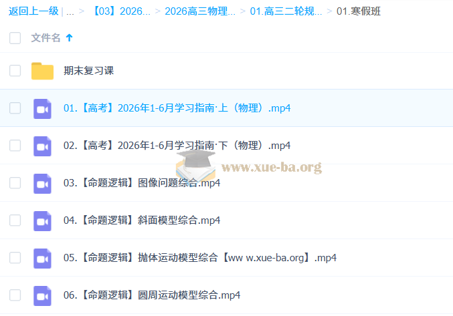
Task: Click video icon for 03 图像问题综合 file
Action: 42,183
